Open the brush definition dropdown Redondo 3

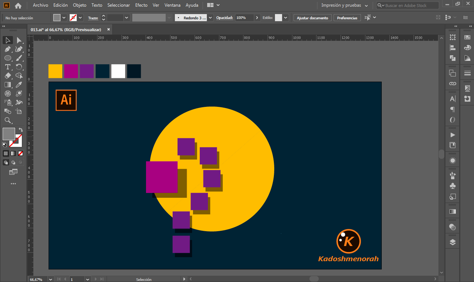[211, 18]
